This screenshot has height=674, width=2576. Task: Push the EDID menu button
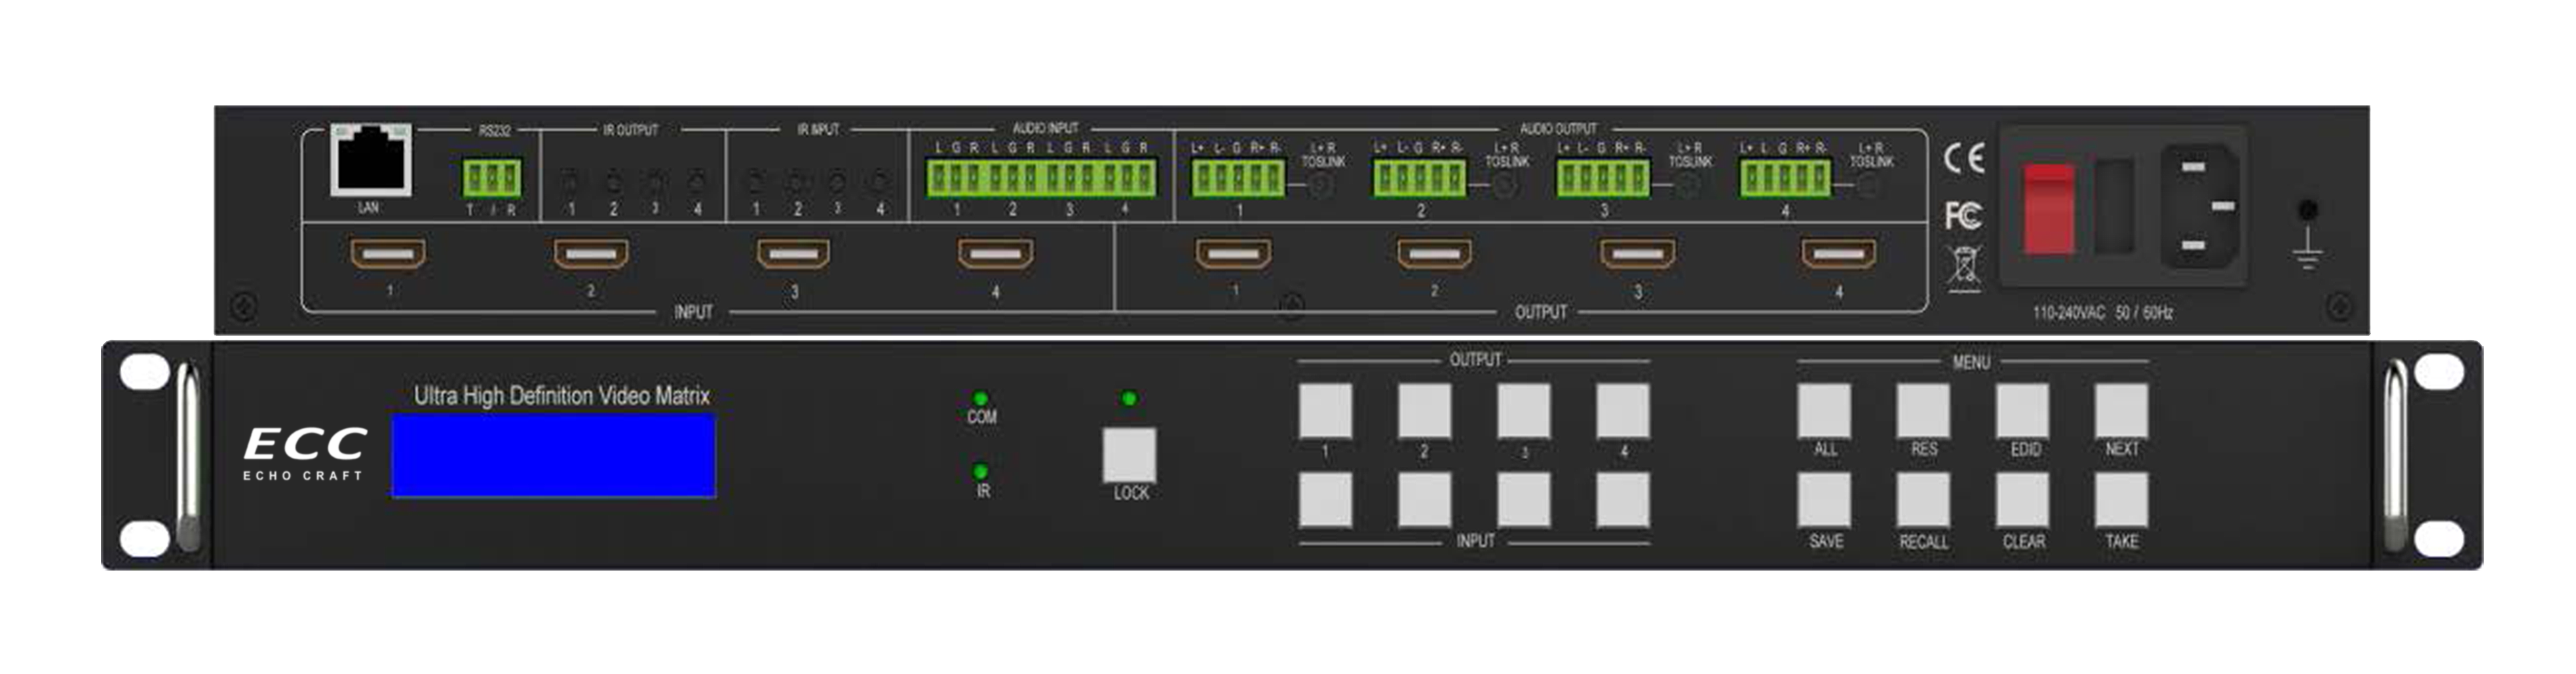click(2022, 410)
